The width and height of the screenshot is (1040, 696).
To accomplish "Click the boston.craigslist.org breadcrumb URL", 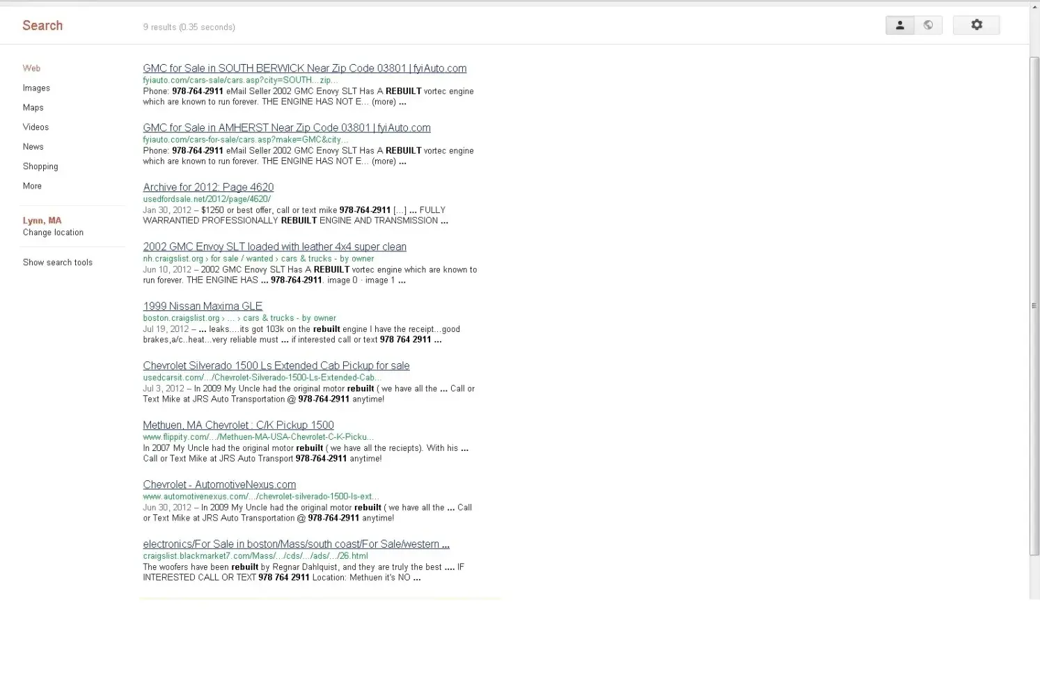I will coord(239,318).
